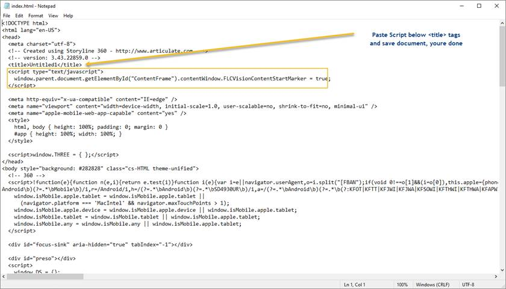Click the <meta charset="utf-8"> line
Screen dimensions: 506x289
pos(42,44)
